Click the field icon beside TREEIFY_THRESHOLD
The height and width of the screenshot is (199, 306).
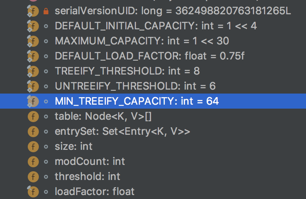[33, 71]
